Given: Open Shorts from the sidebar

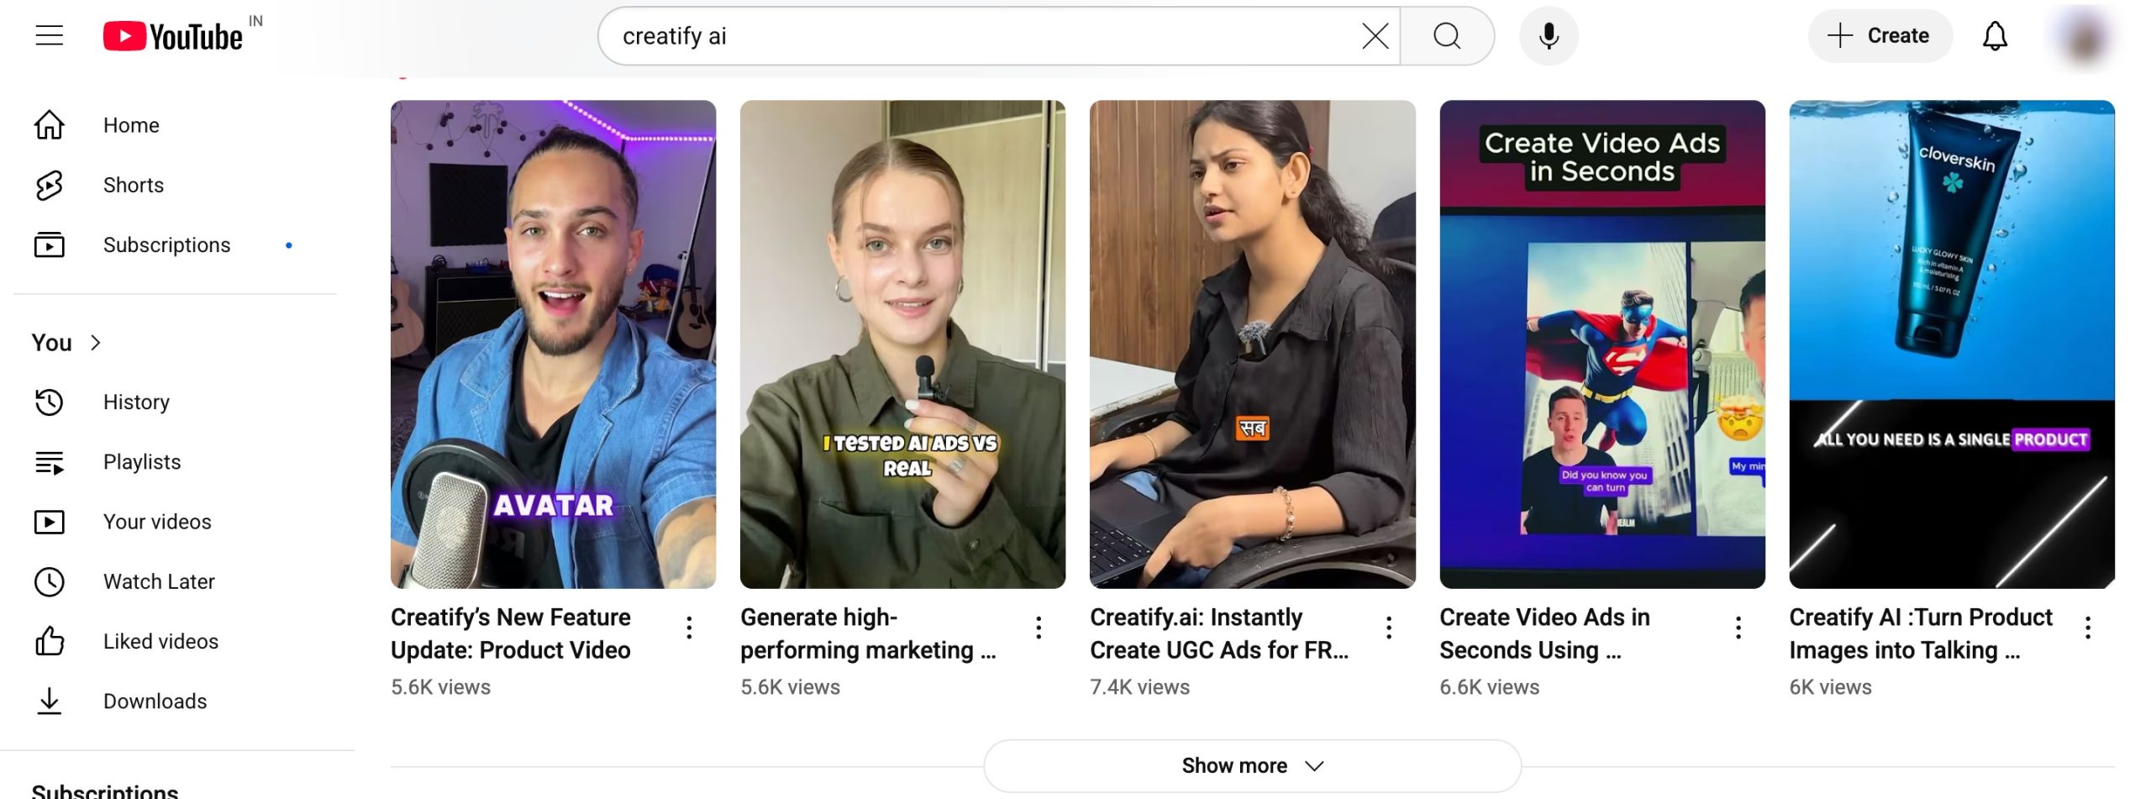Looking at the screenshot, I should (133, 185).
